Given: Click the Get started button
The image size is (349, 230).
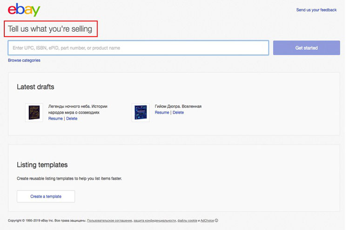Looking at the screenshot, I should (307, 47).
